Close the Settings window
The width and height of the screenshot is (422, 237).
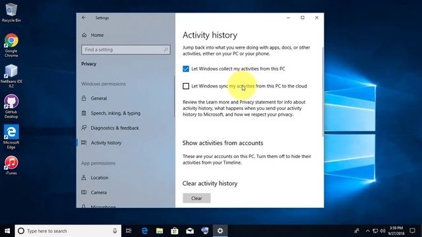coord(316,18)
